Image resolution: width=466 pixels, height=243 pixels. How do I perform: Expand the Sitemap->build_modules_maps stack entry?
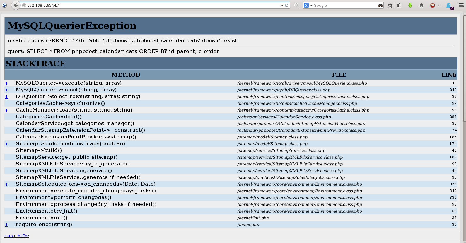(7, 144)
